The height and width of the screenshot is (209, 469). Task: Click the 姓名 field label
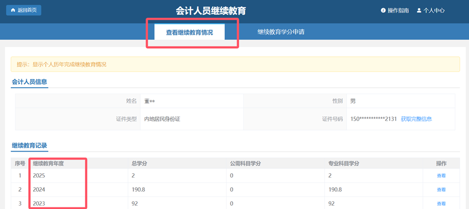(x=131, y=101)
